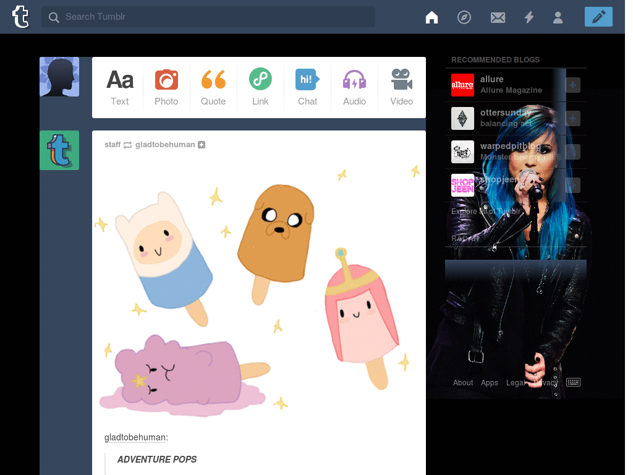Open the gladtobehuman: attribution link
The height and width of the screenshot is (475, 633).
(x=136, y=437)
